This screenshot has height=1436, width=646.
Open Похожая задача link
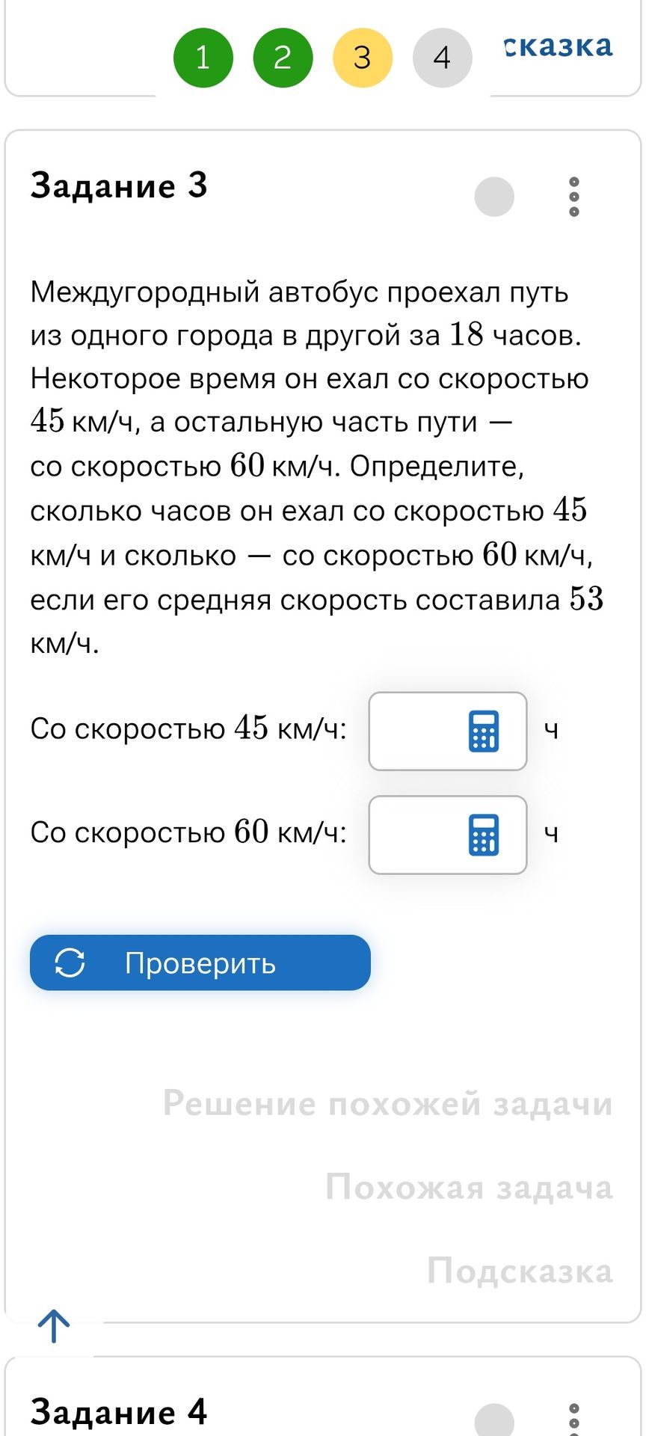(x=469, y=1187)
